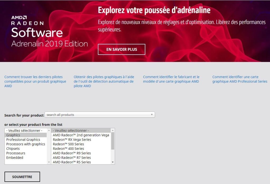270x184 pixels.
Task: Select Processeurs in the category list
Action: click(26, 153)
